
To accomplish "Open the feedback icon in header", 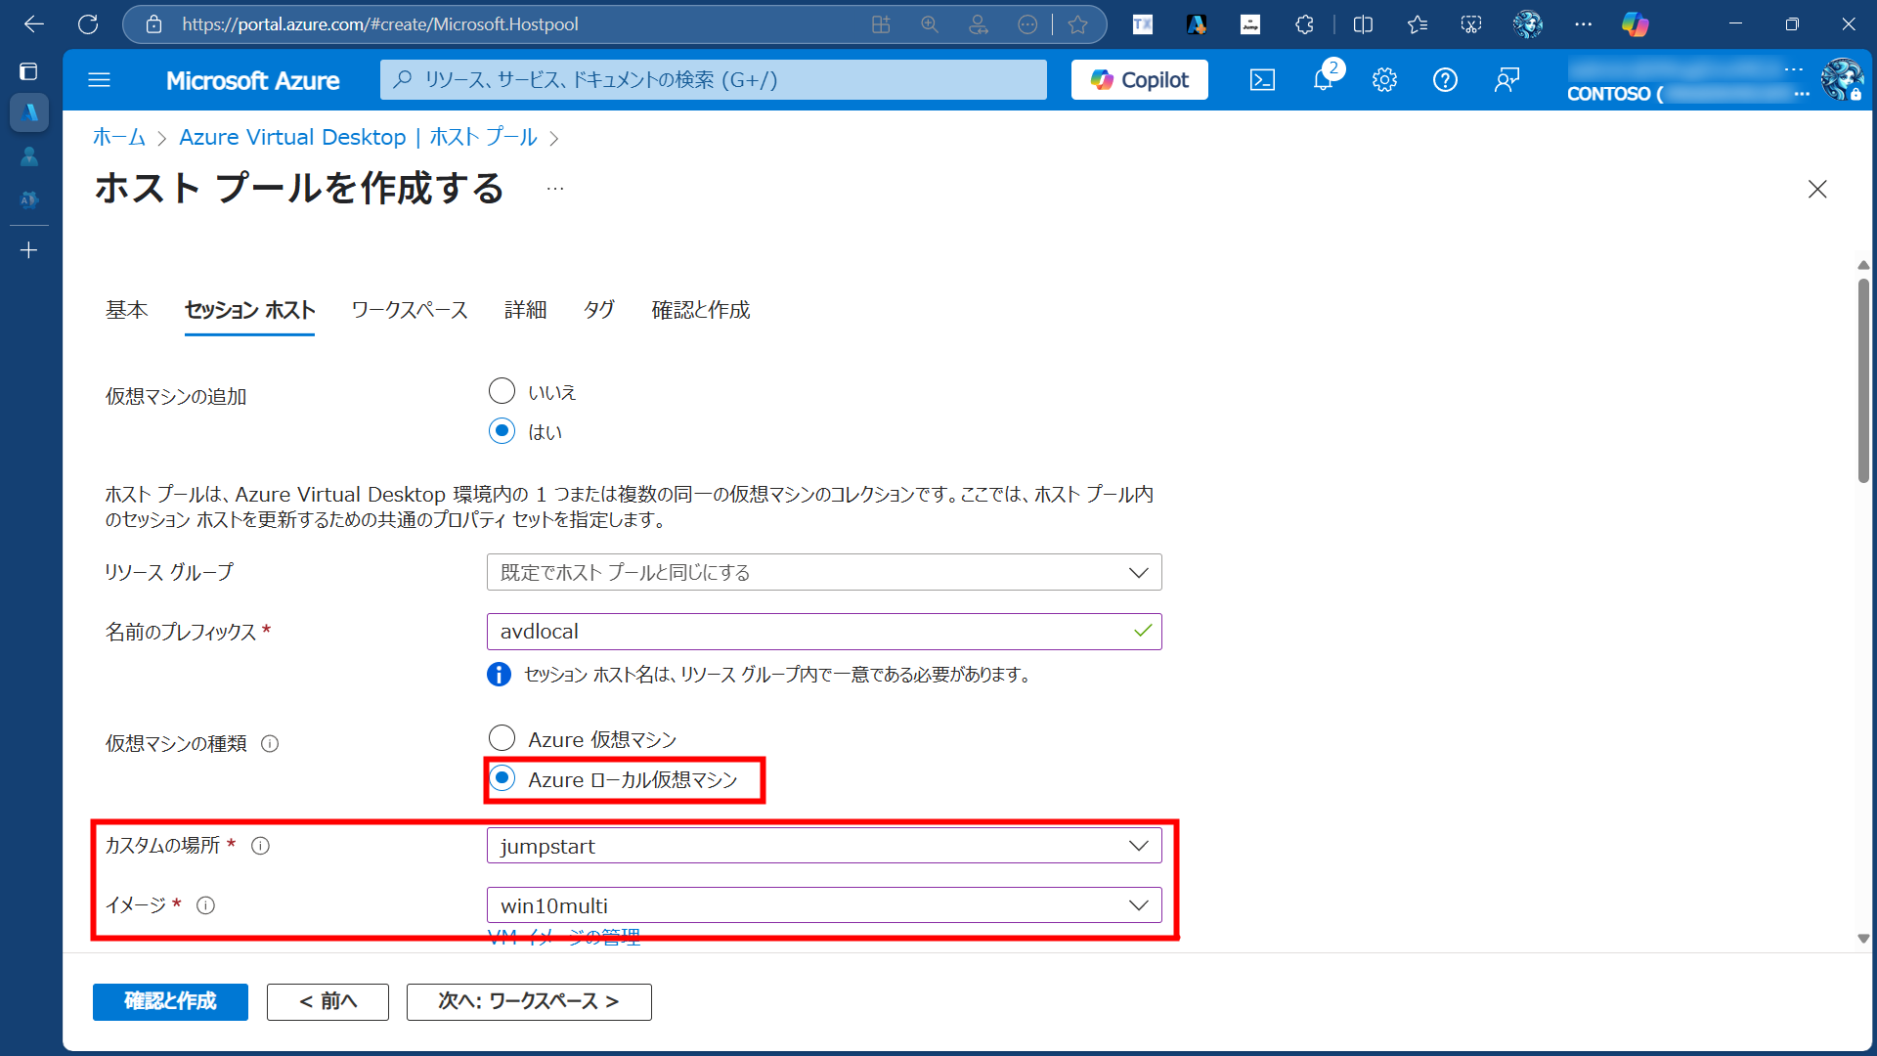I will coord(1506,80).
